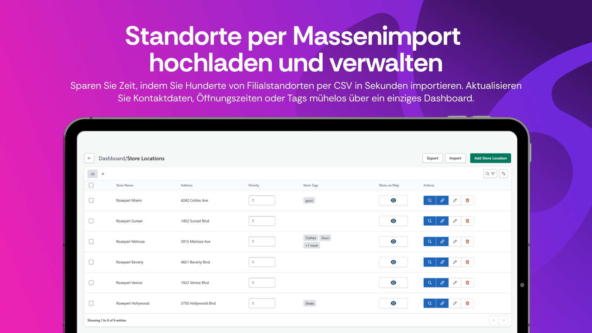Open the Dashboard breadcrumb link
The image size is (592, 333).
pyautogui.click(x=112, y=158)
